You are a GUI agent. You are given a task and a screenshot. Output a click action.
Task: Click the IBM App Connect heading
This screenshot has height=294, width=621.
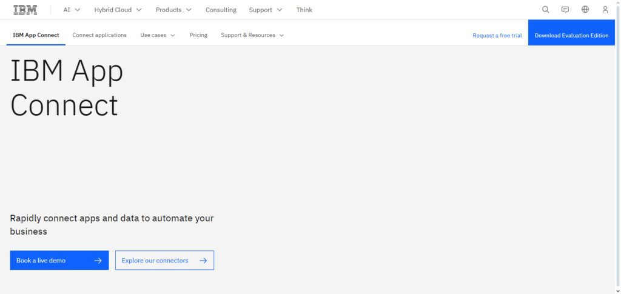[x=67, y=88]
